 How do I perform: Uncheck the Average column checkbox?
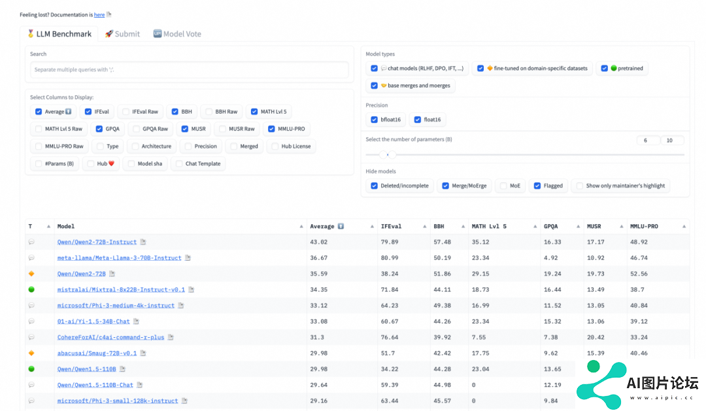click(39, 112)
